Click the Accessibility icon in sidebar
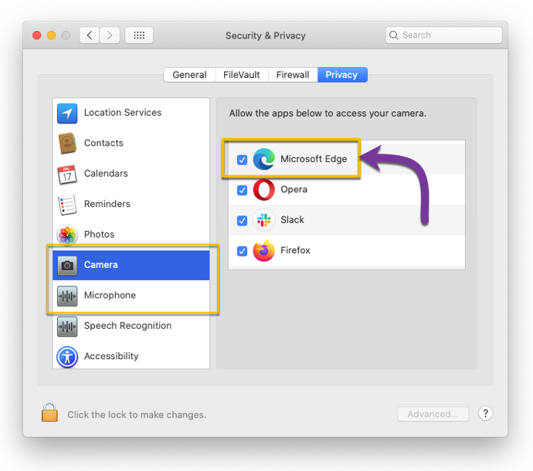This screenshot has height=471, width=533. coord(67,357)
